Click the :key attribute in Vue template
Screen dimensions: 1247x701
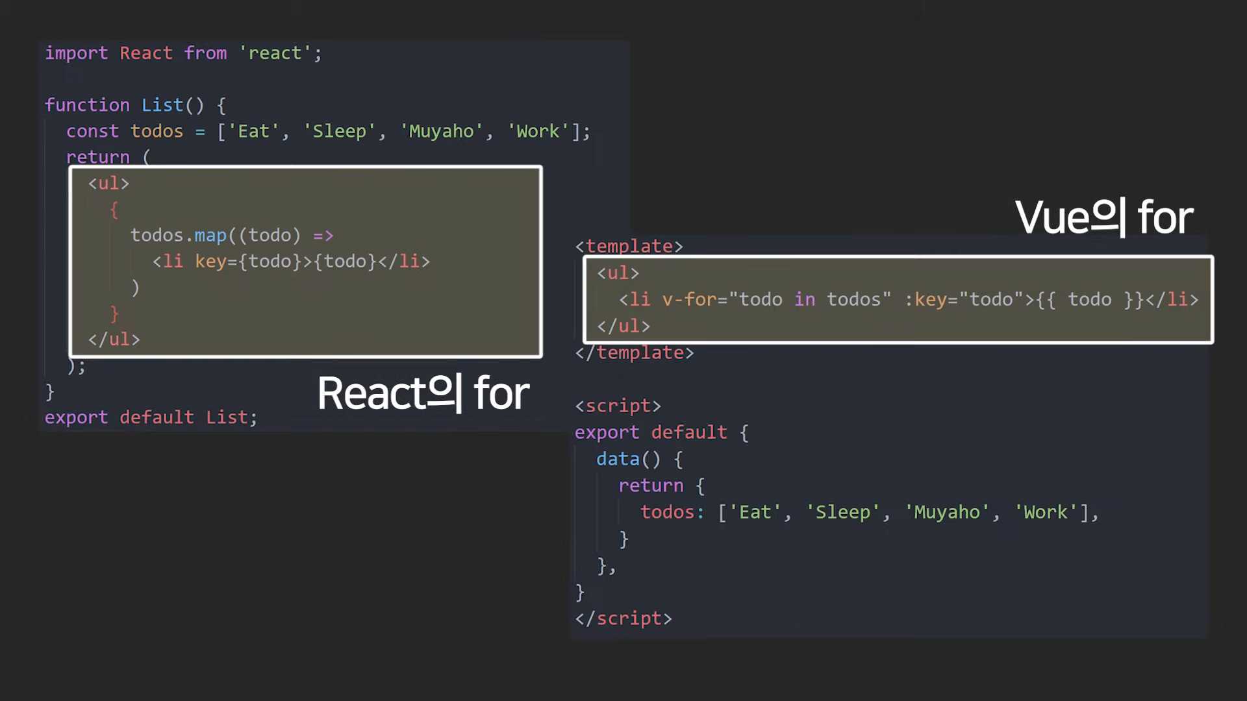pos(926,299)
